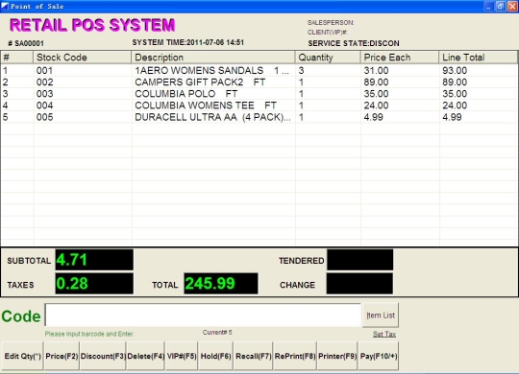Open the Item List button

click(381, 316)
